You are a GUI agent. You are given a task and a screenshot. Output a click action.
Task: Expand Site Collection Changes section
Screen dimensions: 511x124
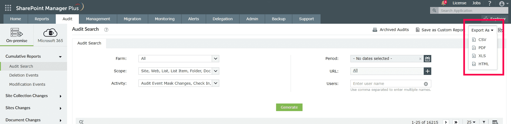coord(60,96)
